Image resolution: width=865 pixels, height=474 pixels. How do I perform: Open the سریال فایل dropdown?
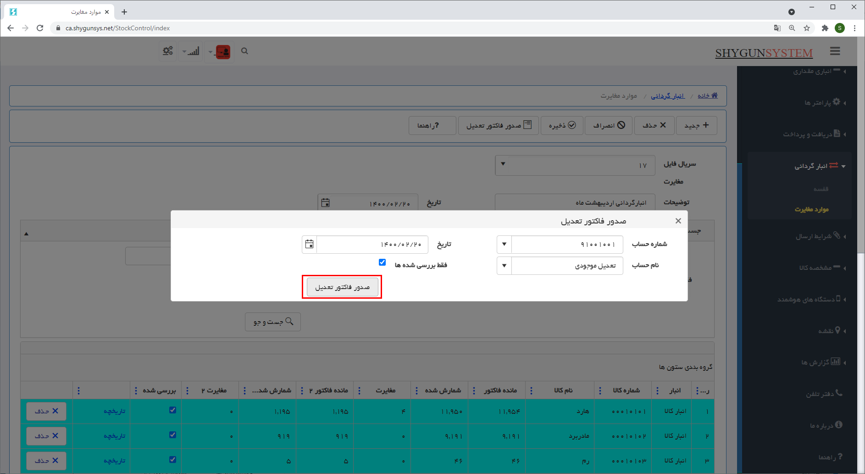pyautogui.click(x=503, y=164)
